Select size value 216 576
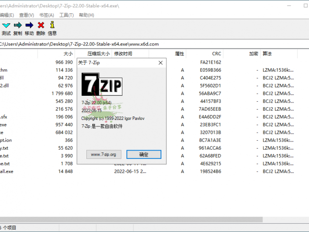The width and height of the screenshot is (309, 232). coord(64,109)
